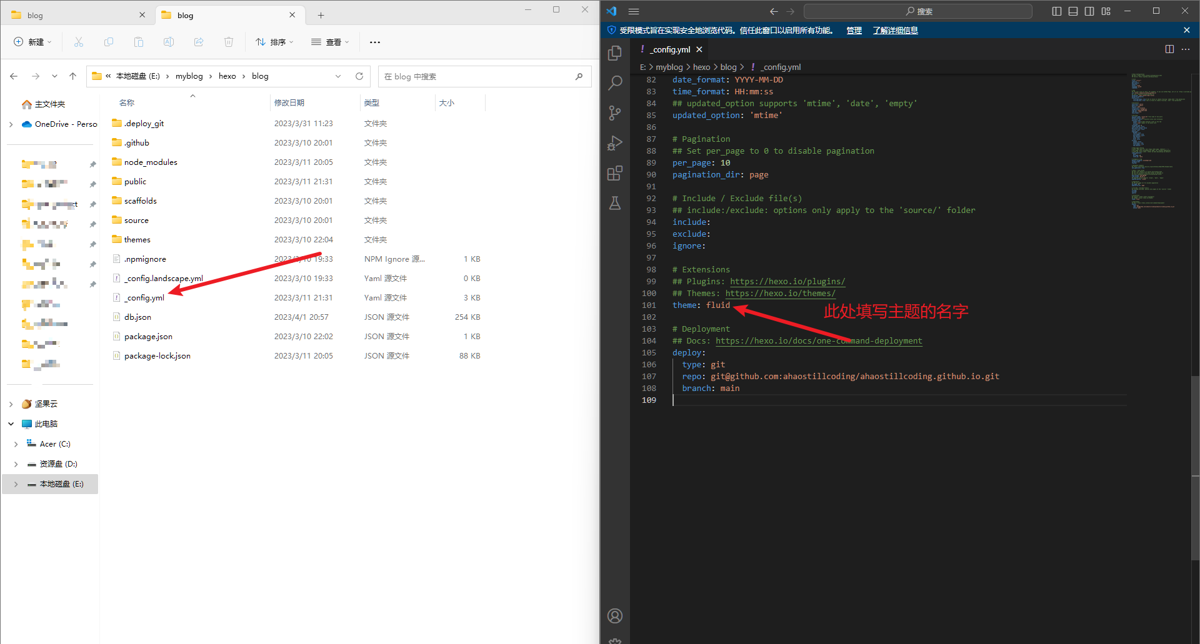Expand the Nutstore (坚果云) tree node
Viewport: 1200px width, 644px height.
11,404
